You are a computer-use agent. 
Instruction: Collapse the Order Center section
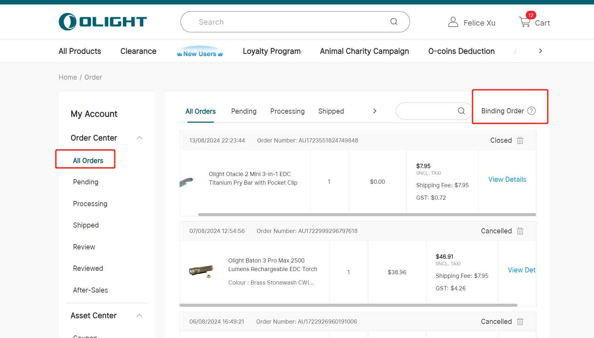pos(139,138)
